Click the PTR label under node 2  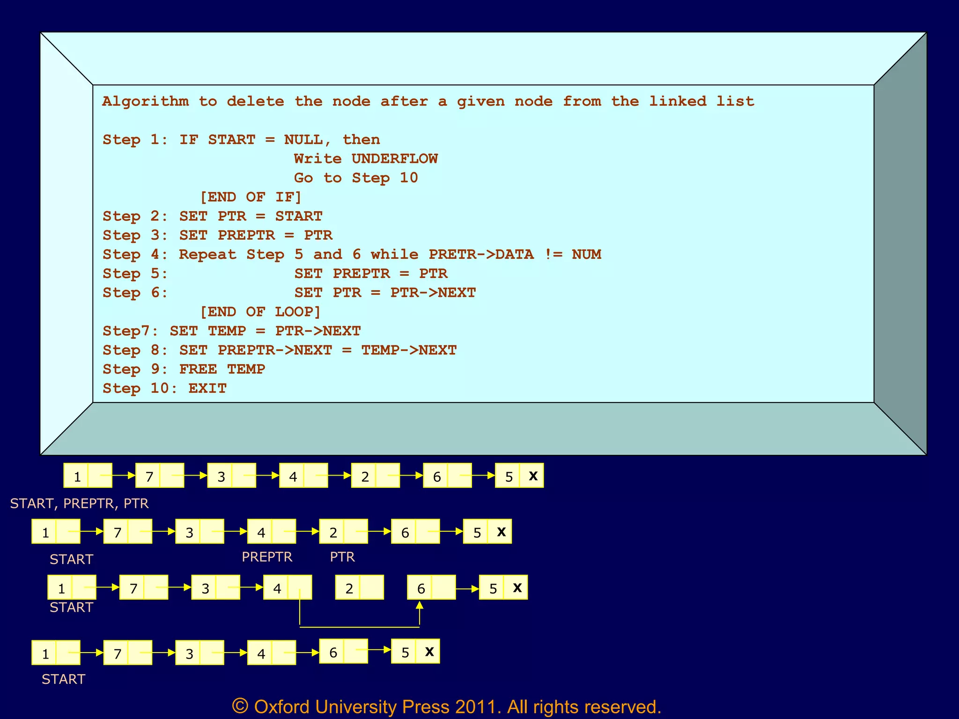[342, 557]
